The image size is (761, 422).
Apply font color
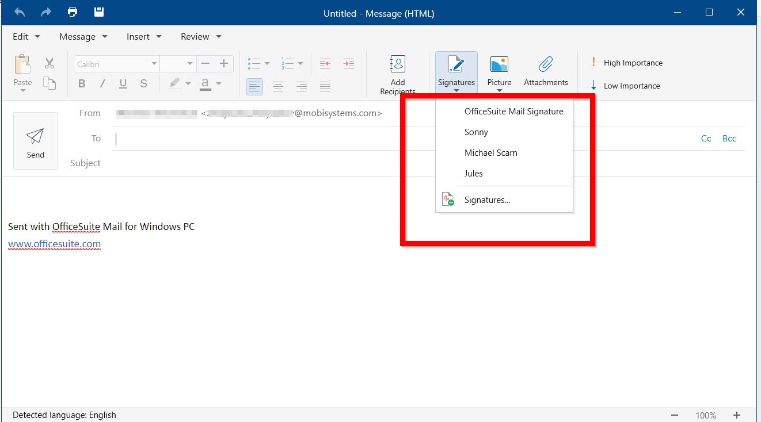tap(205, 84)
